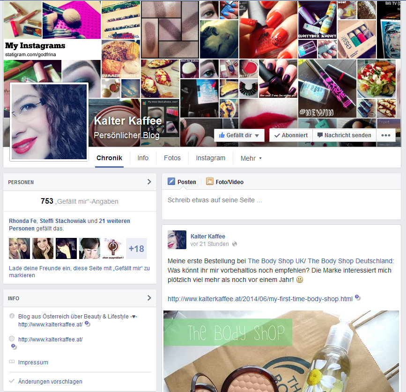Open the Instagram tab

click(211, 158)
